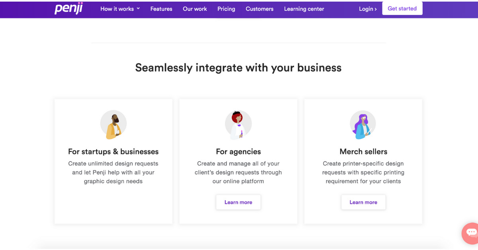Click the Penji logo
The width and height of the screenshot is (478, 250).
pos(69,9)
